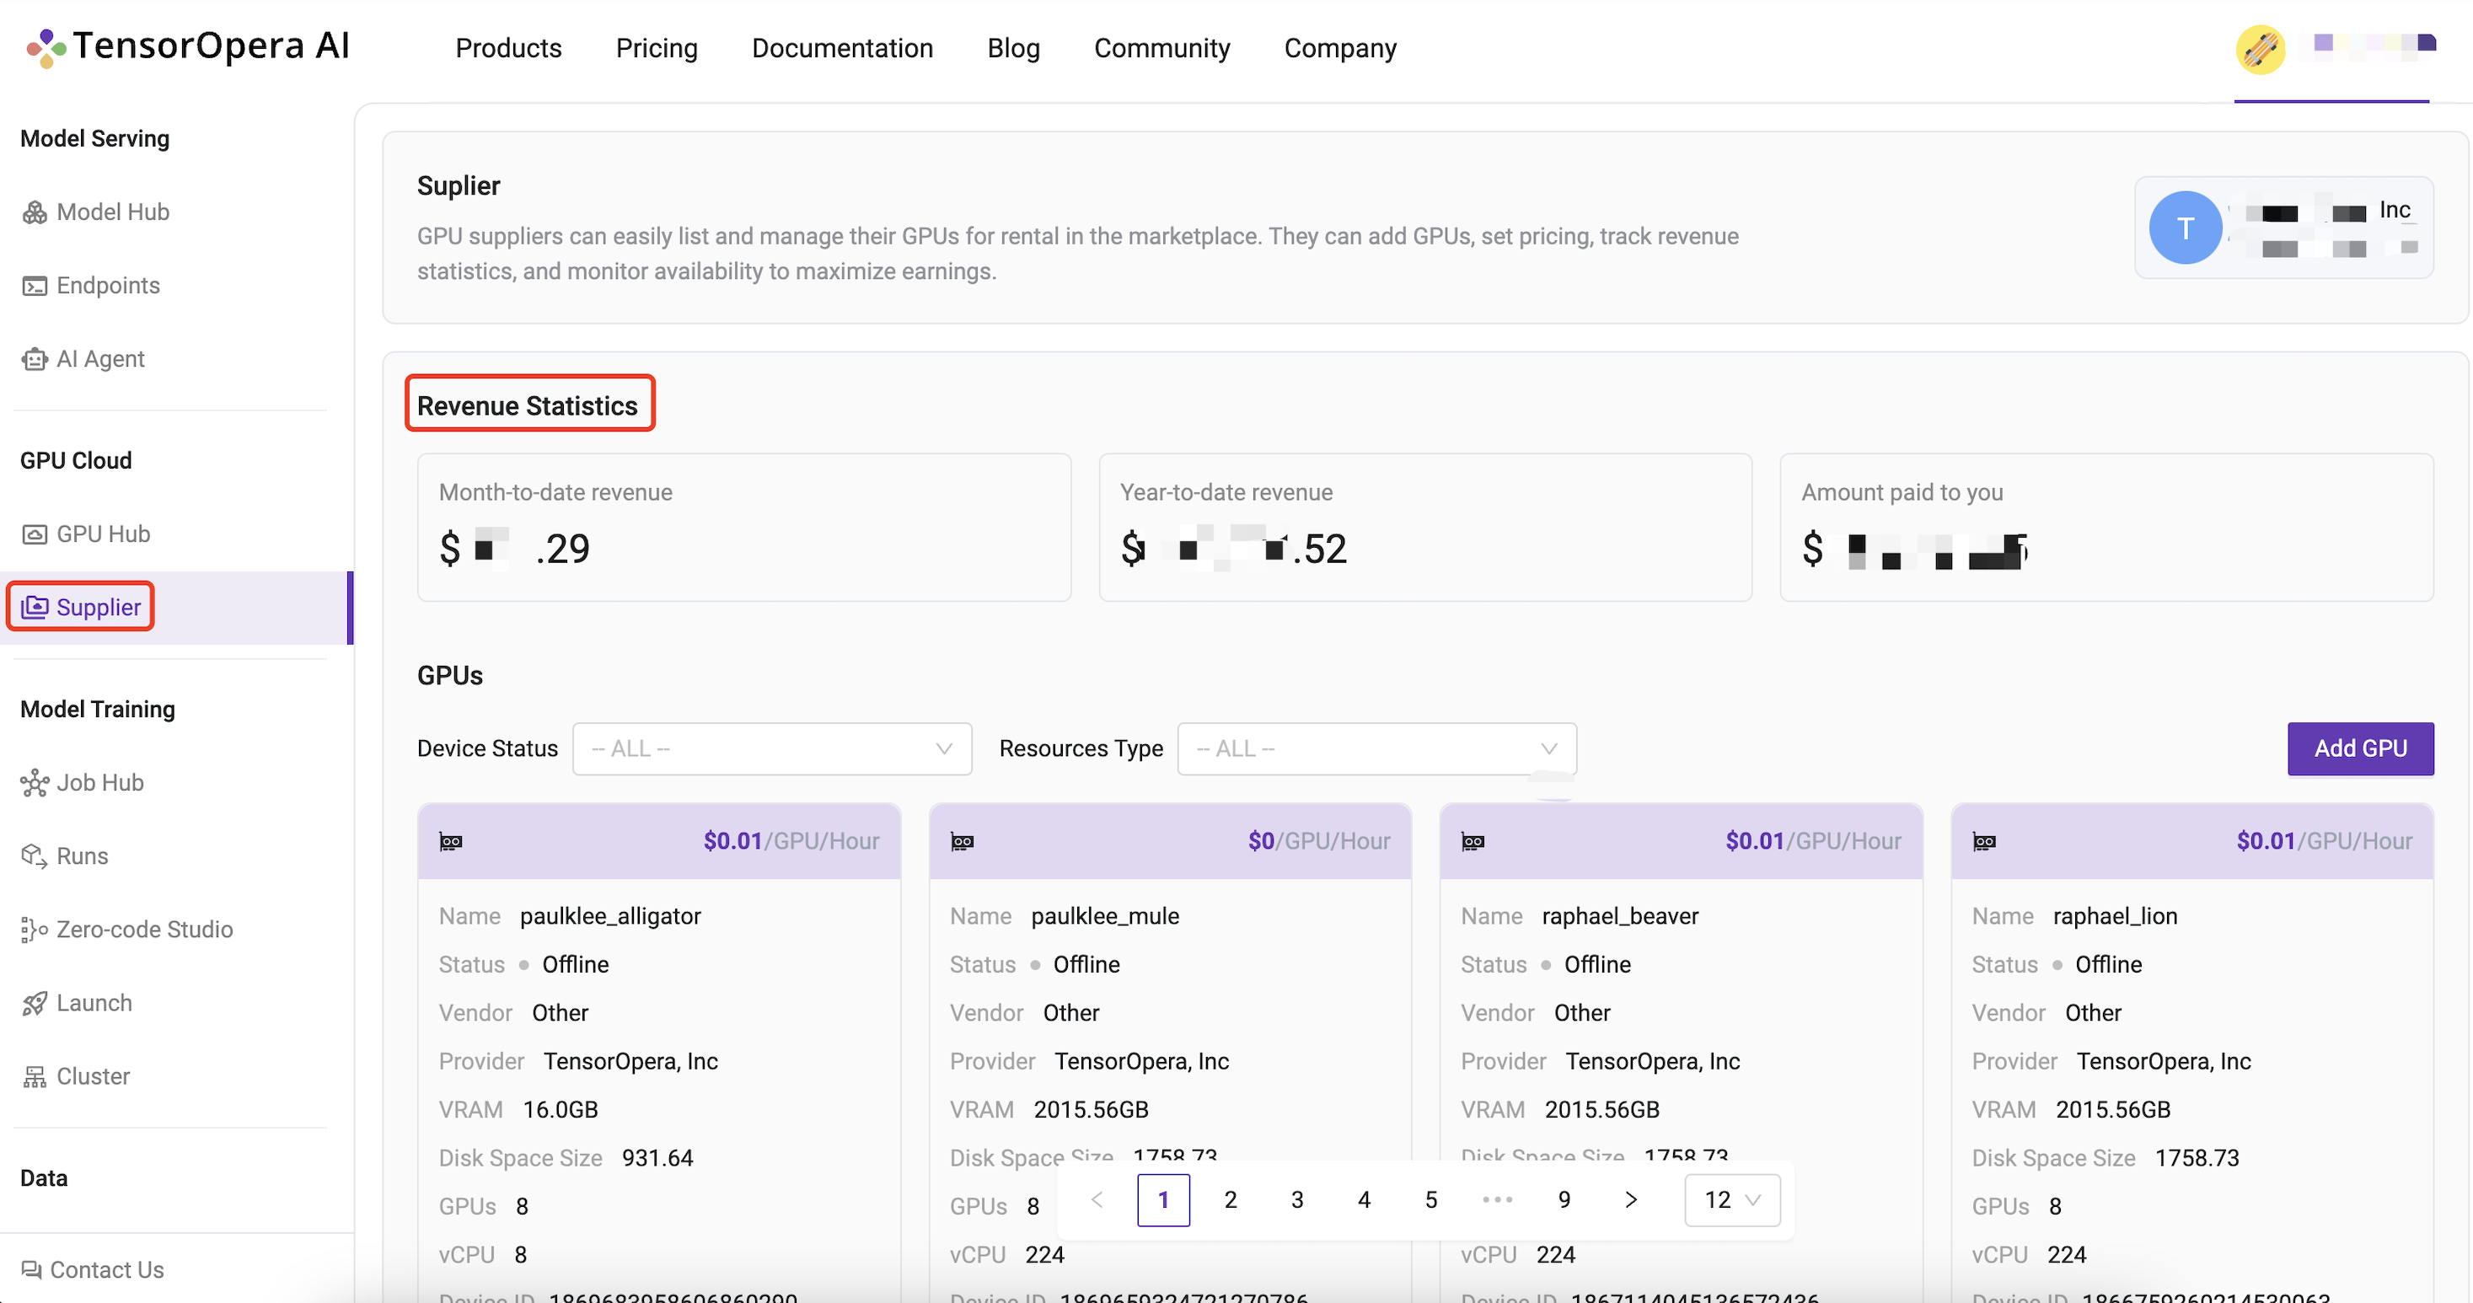This screenshot has width=2473, height=1303.
Task: Click the Add GPU button
Action: pos(2358,748)
